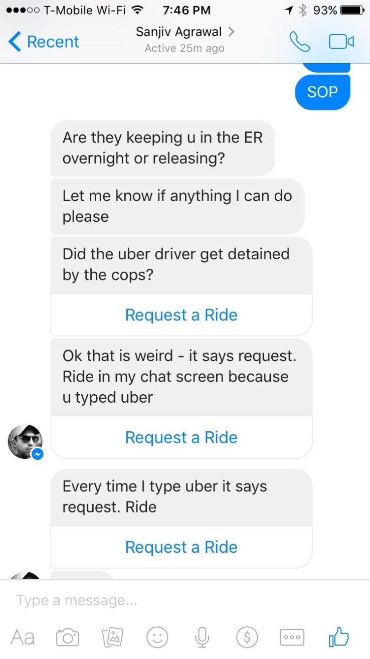This screenshot has height=659, width=370.
Task: Tap the sender's profile picture avatar
Action: 25,441
